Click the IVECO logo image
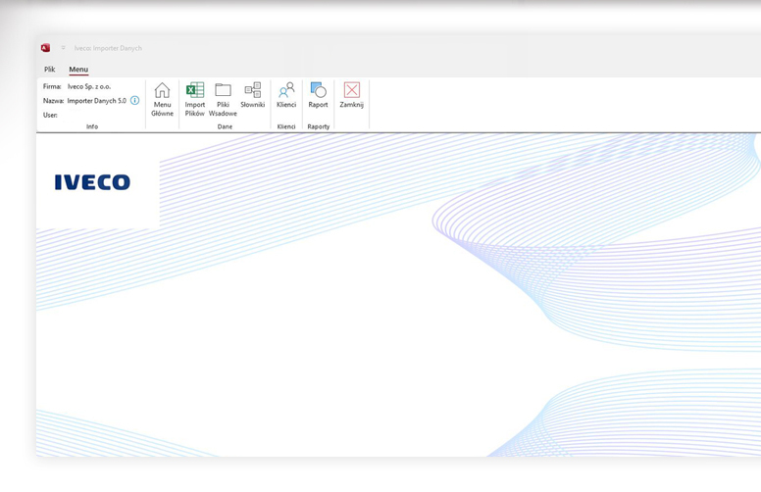761x492 pixels. click(92, 182)
